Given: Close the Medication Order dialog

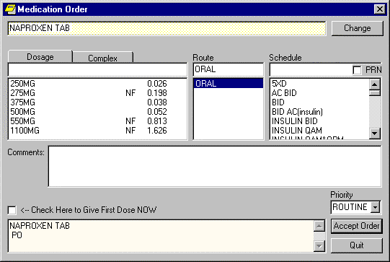Looking at the screenshot, I should coord(380,9).
